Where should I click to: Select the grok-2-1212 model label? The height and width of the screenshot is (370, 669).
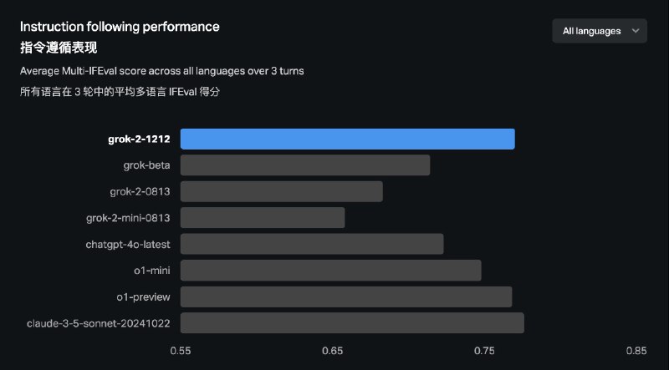[139, 139]
